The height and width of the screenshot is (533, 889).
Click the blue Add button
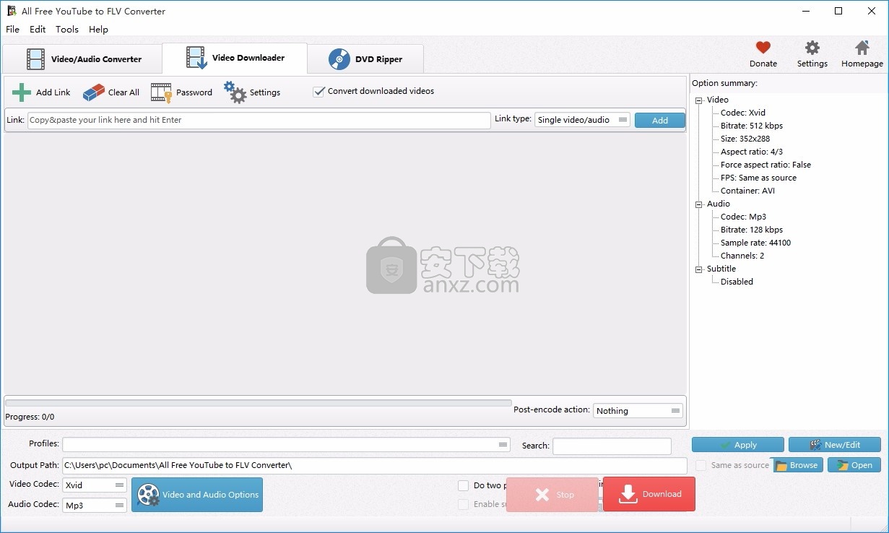click(660, 120)
